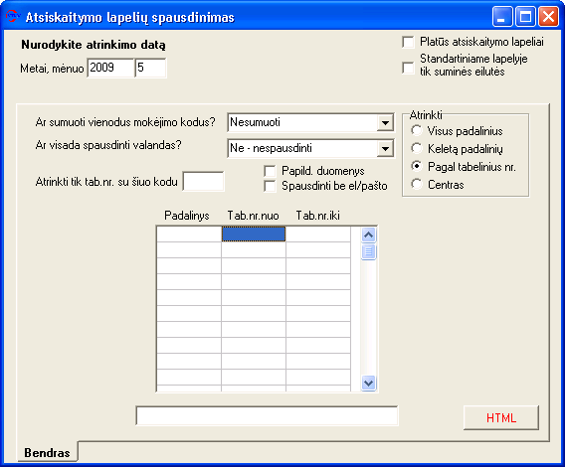Check the Papild. duomenys option

270,171
